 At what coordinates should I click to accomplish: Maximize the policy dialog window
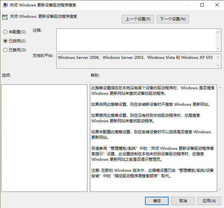(x=202, y=5)
